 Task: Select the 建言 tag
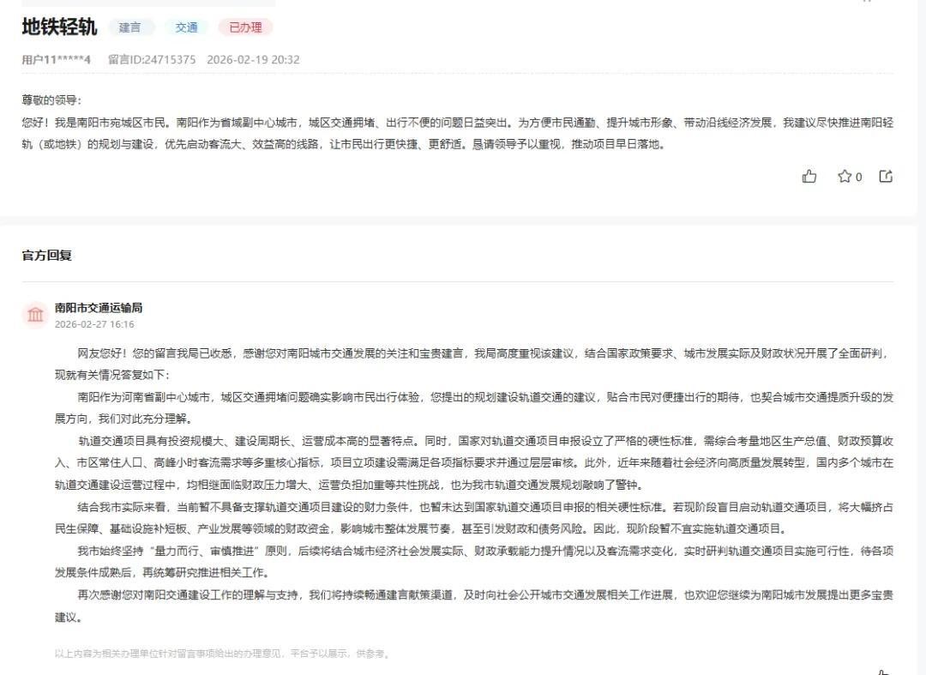129,27
